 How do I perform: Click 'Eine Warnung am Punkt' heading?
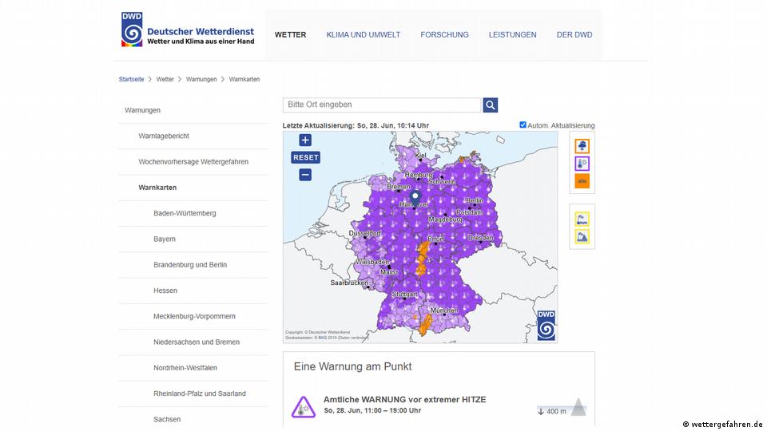point(352,366)
